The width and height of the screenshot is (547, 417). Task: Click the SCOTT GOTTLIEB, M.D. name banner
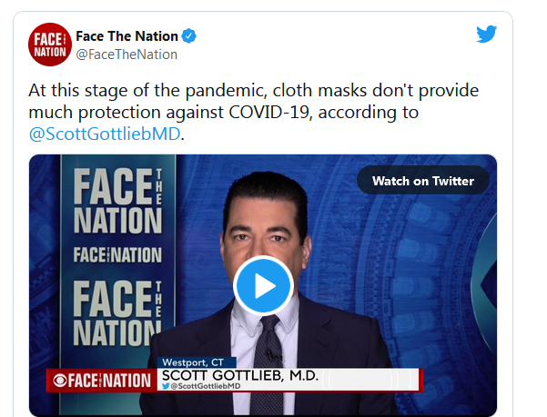tap(240, 375)
